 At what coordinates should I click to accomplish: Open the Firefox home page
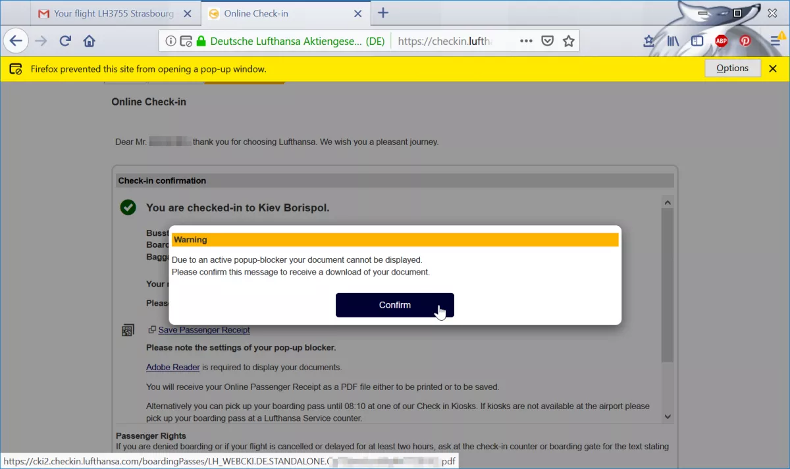click(90, 41)
